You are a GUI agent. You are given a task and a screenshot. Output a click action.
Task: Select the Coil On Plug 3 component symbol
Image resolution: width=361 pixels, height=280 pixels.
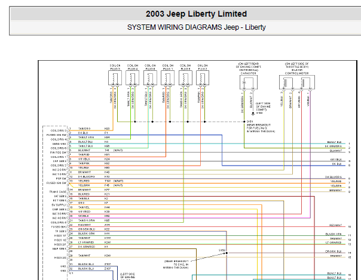point(115,78)
